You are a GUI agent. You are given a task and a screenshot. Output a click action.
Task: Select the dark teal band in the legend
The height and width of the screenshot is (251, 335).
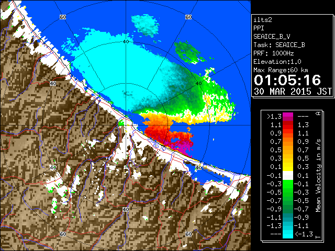288,218
